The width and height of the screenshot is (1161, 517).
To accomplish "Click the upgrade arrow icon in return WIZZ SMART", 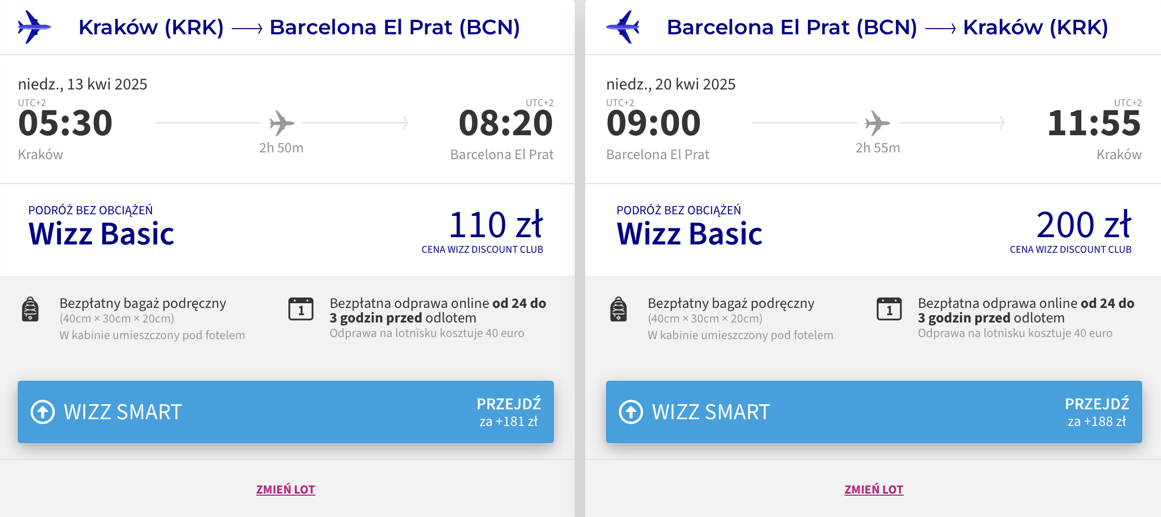I will (x=631, y=412).
